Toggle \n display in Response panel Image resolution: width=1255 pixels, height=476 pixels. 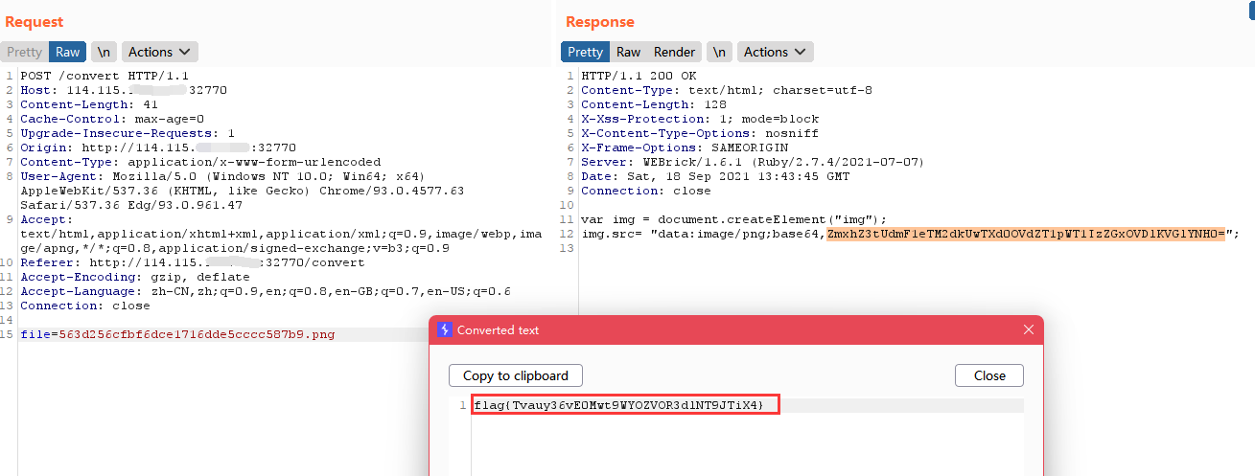click(x=719, y=52)
